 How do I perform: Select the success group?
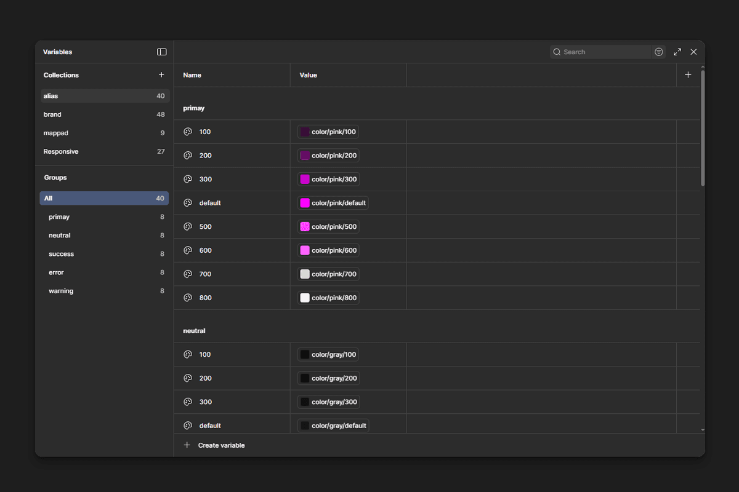62,254
